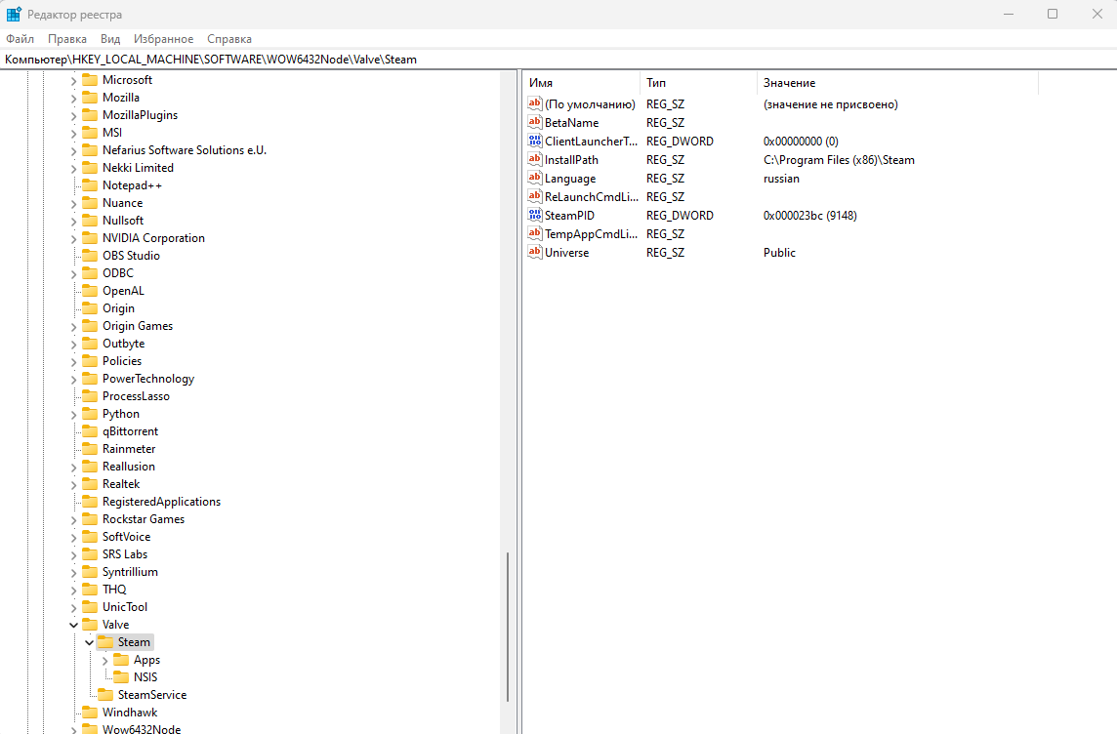The height and width of the screenshot is (734, 1117).
Task: Click the ab icon next to BetaName
Action: coord(534,122)
